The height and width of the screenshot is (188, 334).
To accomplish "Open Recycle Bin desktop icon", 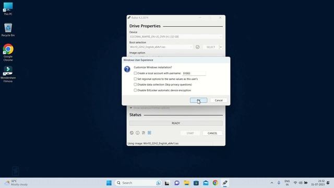I will click(x=8, y=30).
